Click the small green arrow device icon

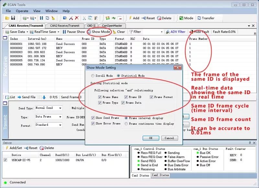114,18
